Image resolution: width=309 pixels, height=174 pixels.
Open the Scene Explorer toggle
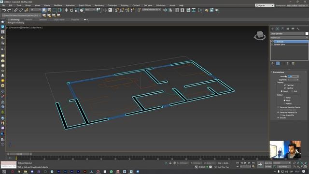(x=177, y=10)
